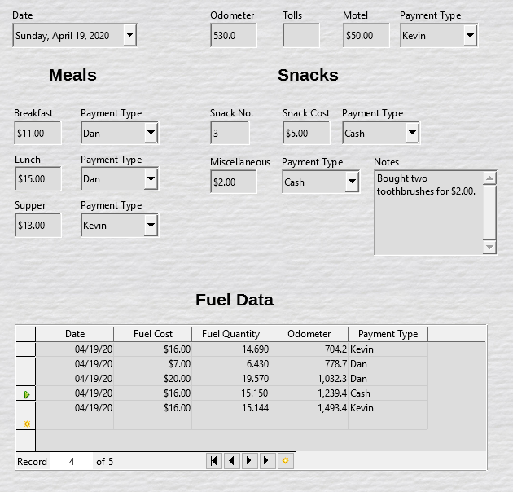The width and height of the screenshot is (513, 492).
Task: Click the empty new-row Date cell
Action: pos(75,422)
